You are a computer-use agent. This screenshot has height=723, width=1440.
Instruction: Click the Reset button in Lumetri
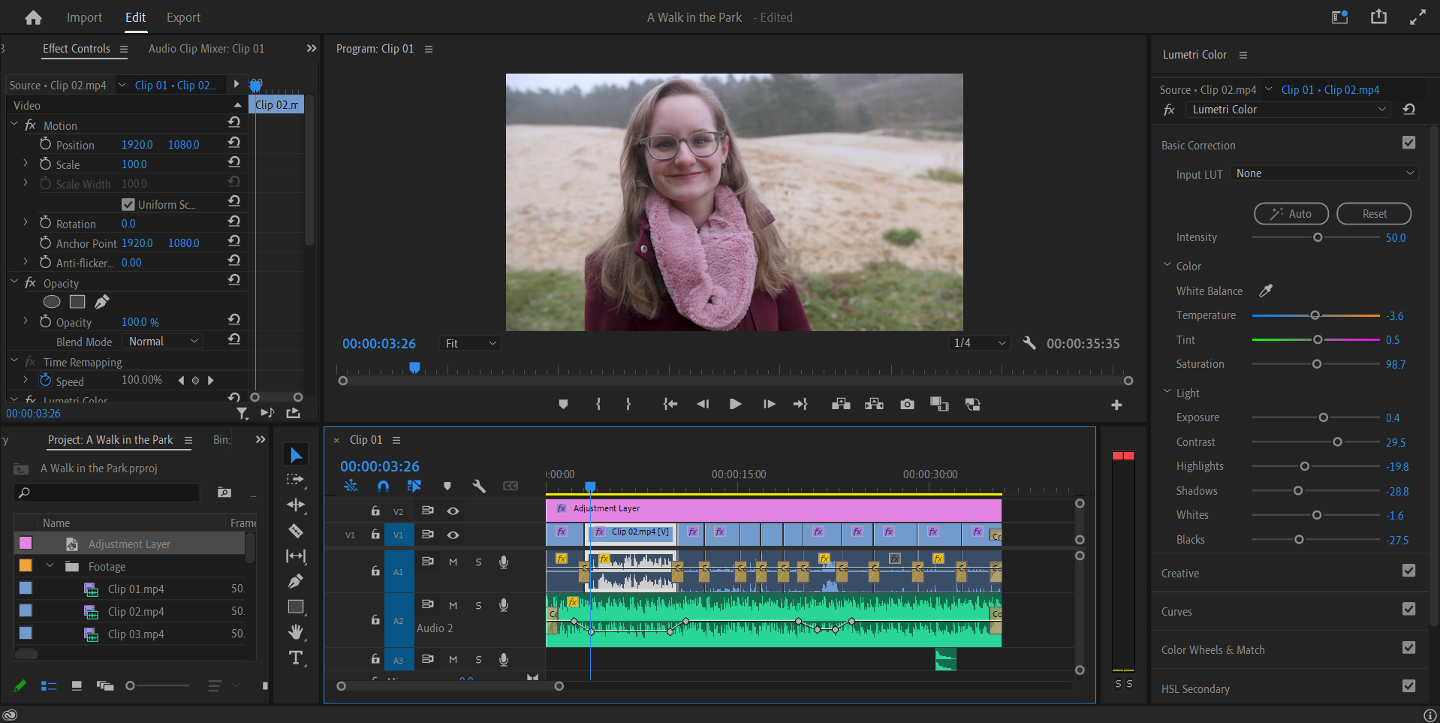[x=1374, y=214]
